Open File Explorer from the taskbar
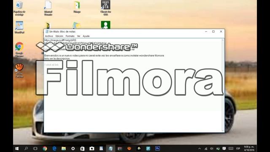The height and width of the screenshot is (152, 270). pos(64,148)
